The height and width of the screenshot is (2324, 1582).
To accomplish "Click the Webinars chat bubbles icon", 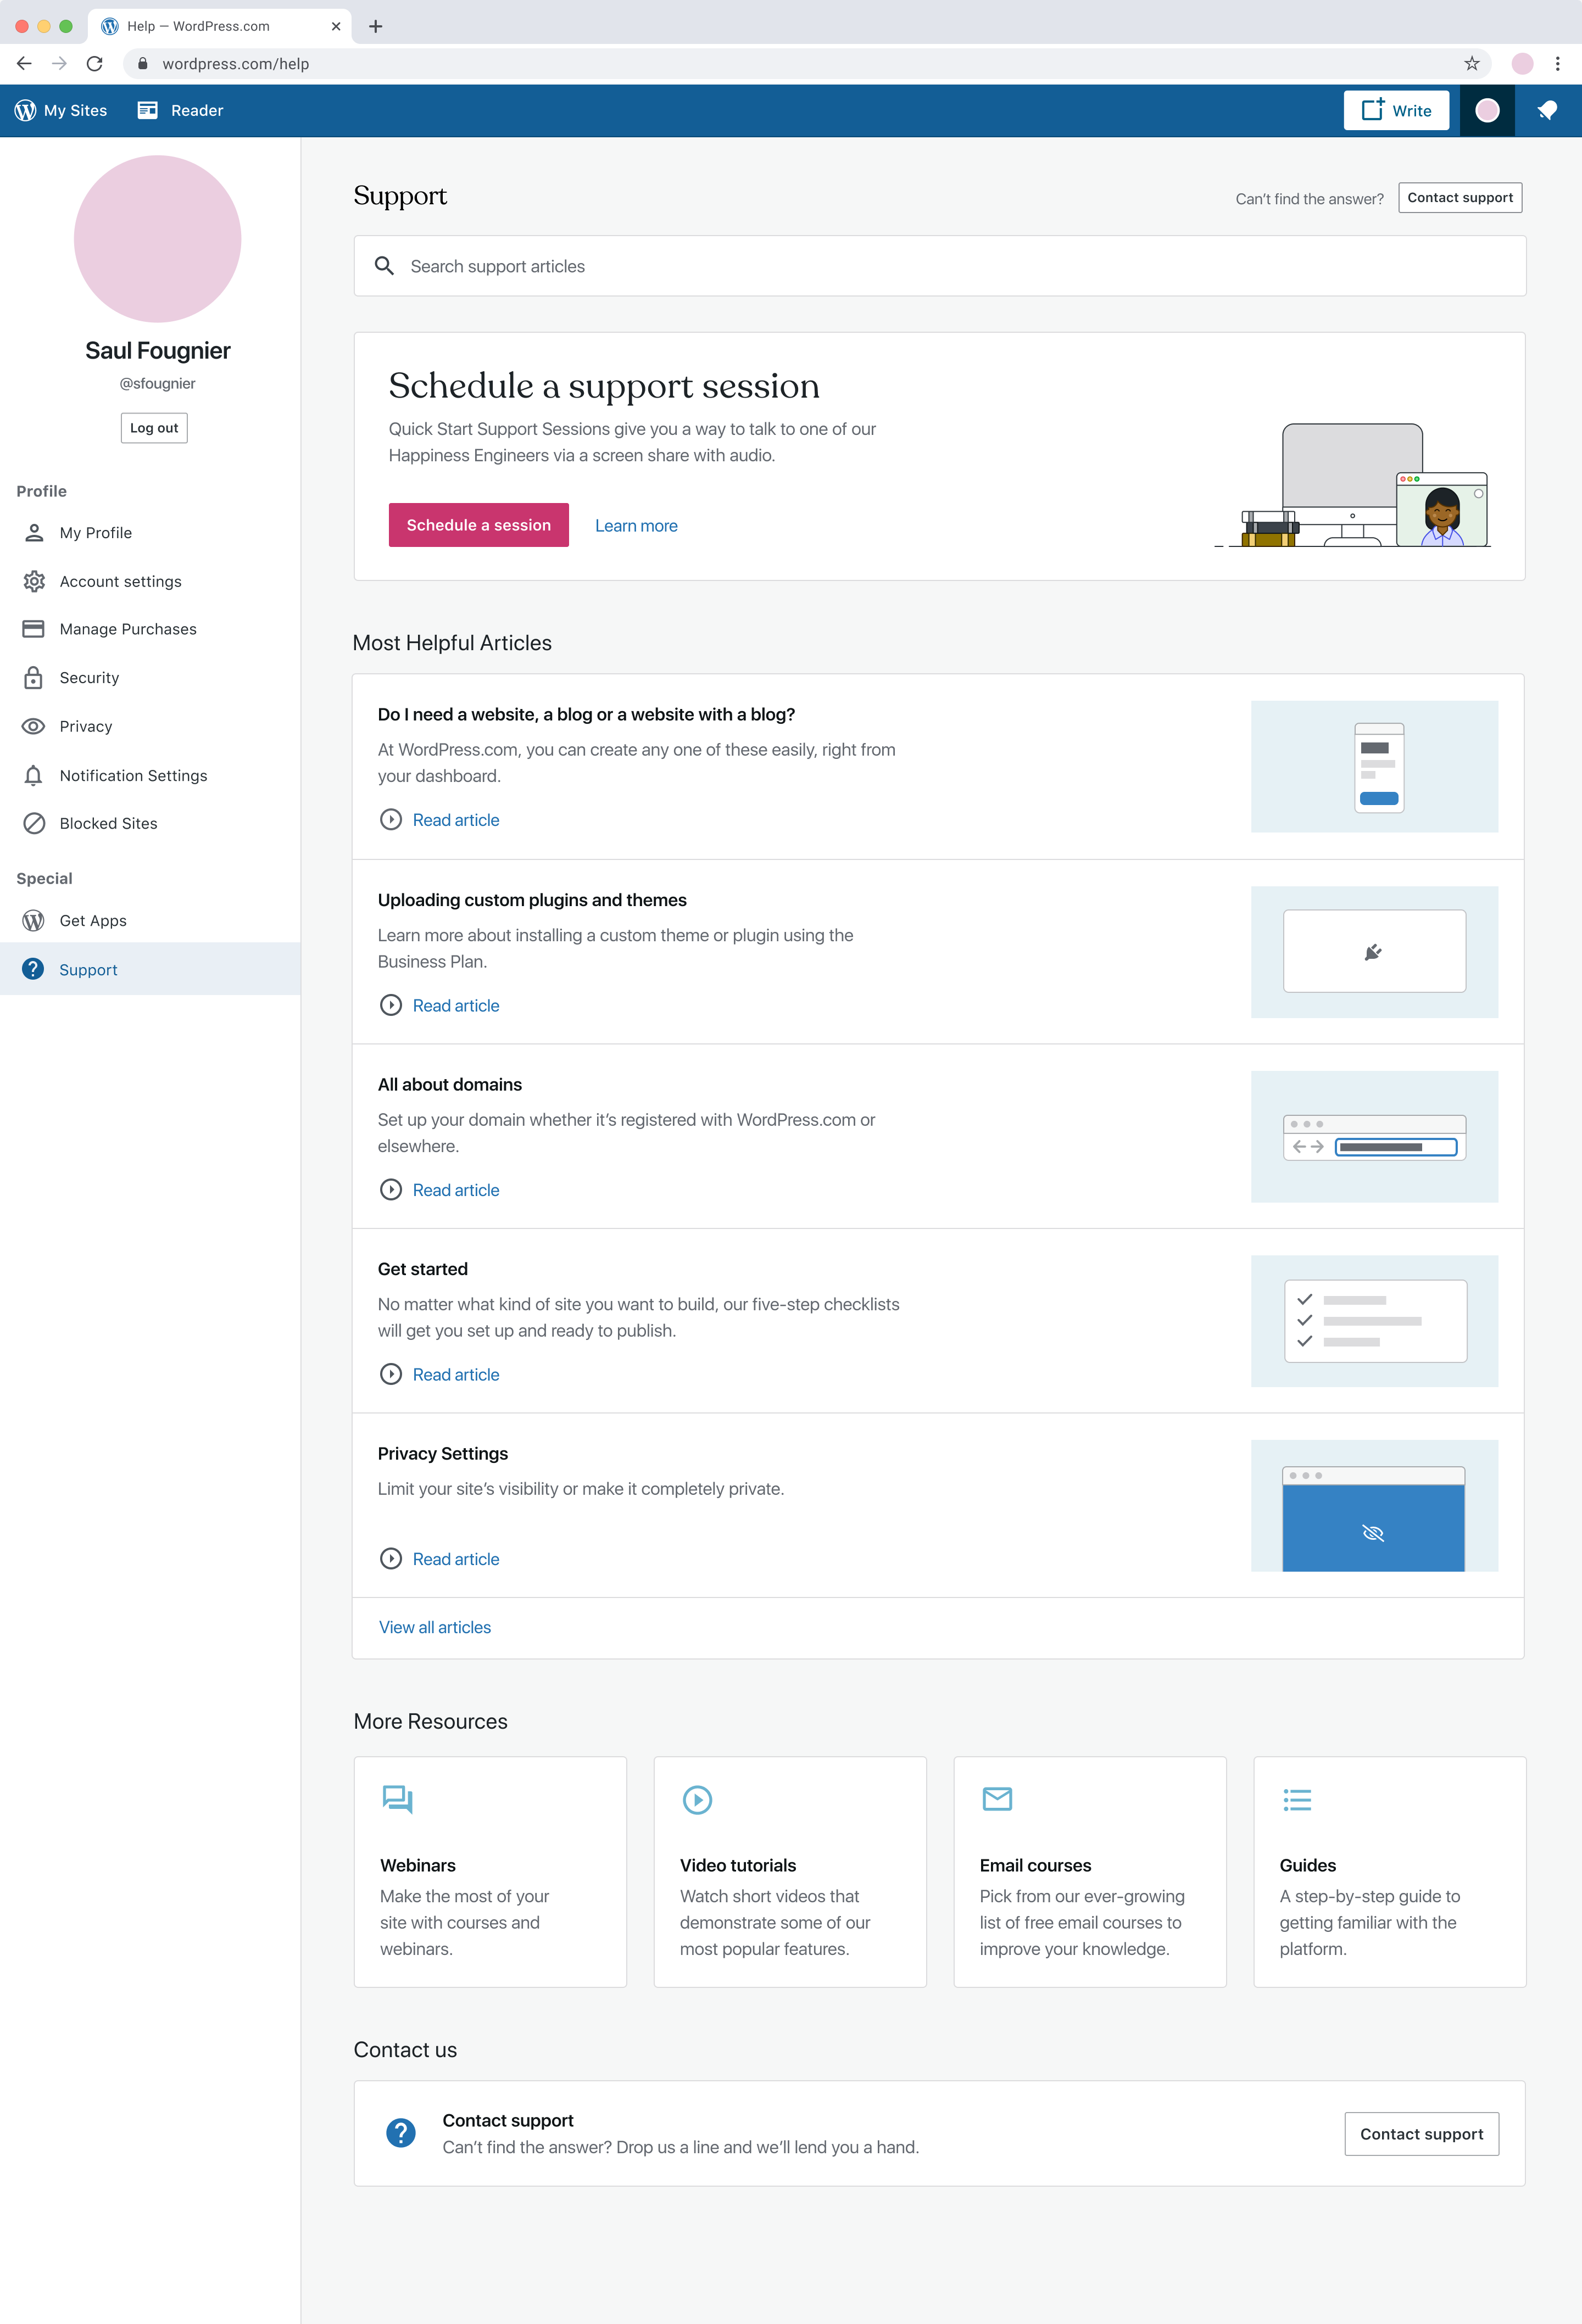I will (397, 1799).
